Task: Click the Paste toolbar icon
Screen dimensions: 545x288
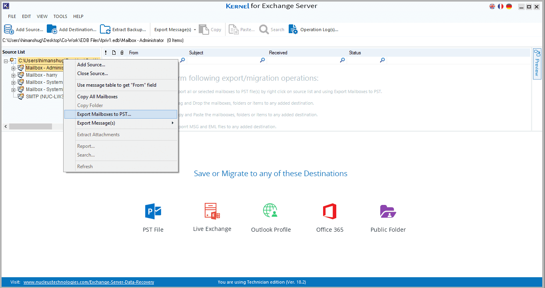Action: point(234,29)
